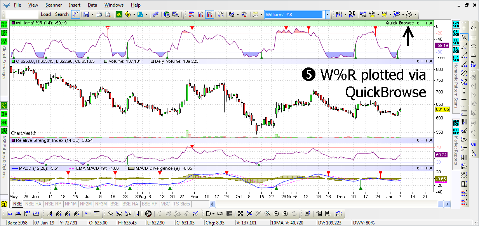The image size is (479, 226).
Task: Click the M PVT pivot icon
Action: point(352,14)
